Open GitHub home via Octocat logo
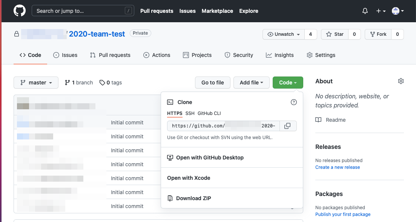This screenshot has width=416, height=222. click(x=20, y=11)
